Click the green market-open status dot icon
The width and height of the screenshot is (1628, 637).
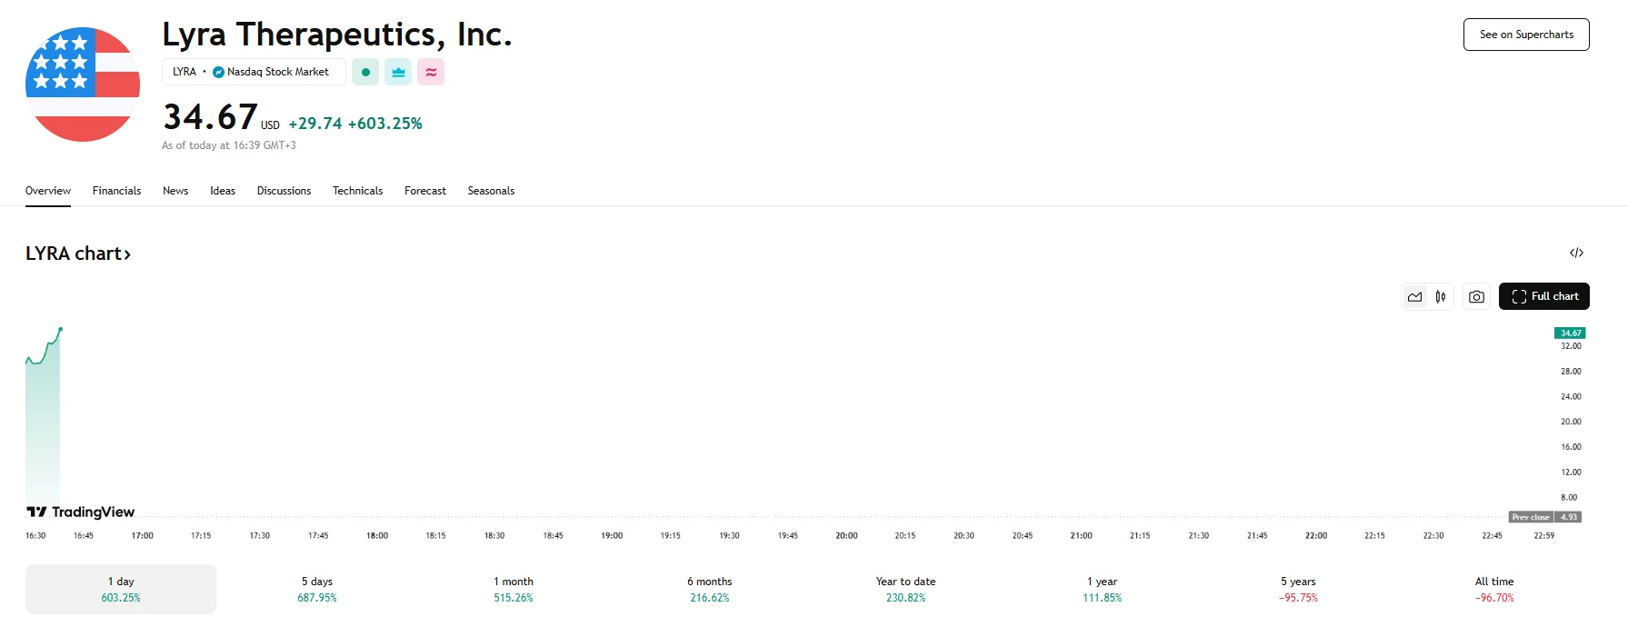click(x=365, y=72)
